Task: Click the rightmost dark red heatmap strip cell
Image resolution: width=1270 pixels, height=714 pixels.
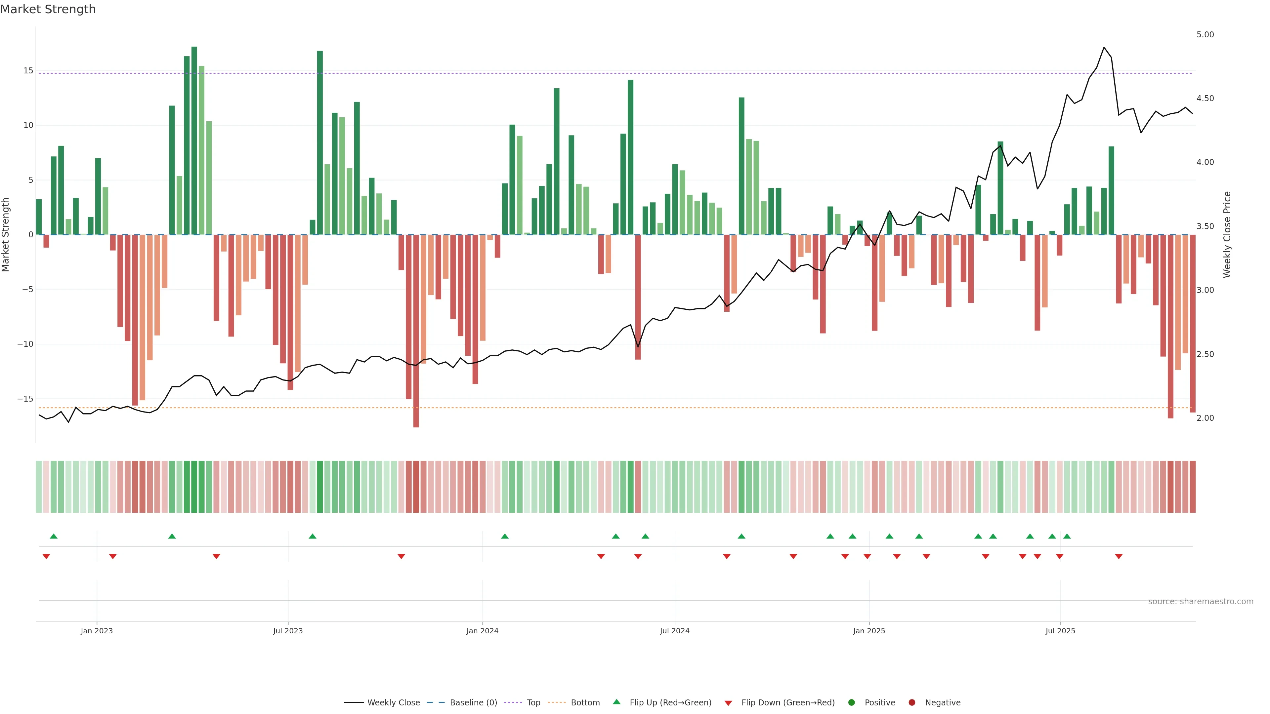Action: click(x=1192, y=486)
